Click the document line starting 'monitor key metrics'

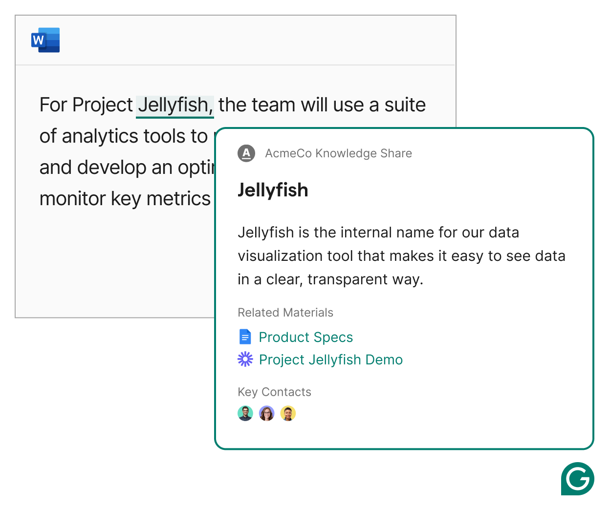click(125, 199)
